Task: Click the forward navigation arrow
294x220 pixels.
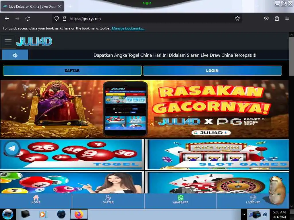Action: (x=17, y=19)
